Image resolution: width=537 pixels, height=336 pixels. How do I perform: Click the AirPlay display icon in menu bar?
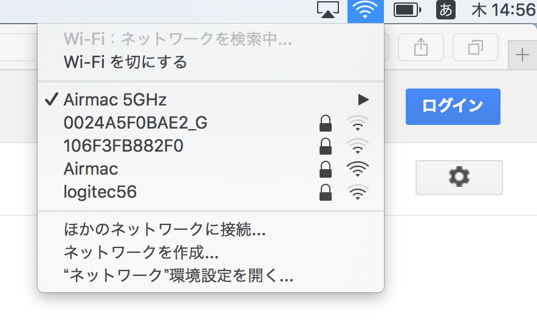click(x=328, y=10)
